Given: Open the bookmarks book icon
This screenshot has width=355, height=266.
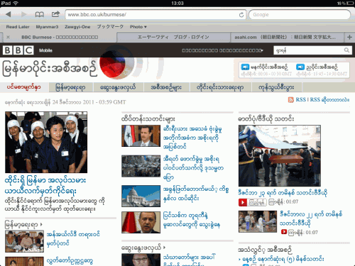Looking at the screenshot, I should (40, 14).
